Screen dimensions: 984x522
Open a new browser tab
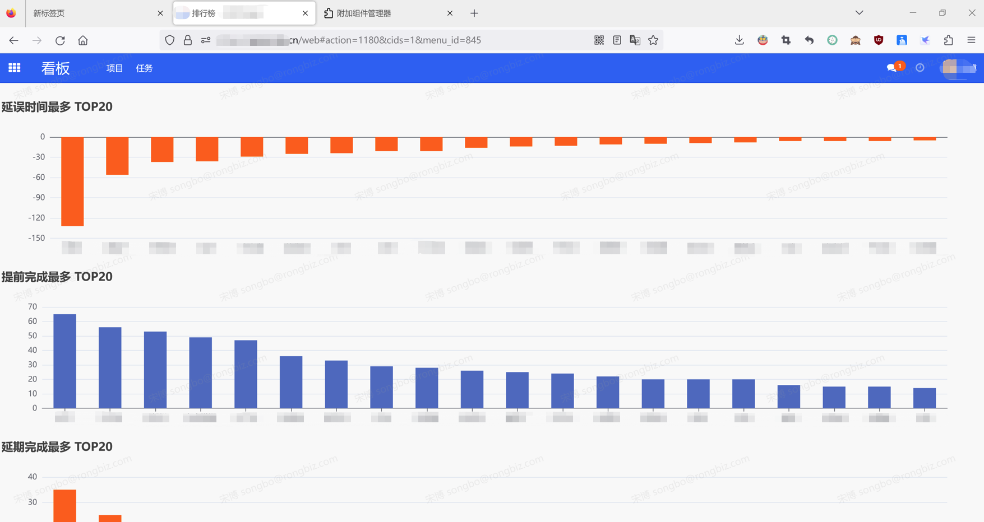[x=474, y=13]
